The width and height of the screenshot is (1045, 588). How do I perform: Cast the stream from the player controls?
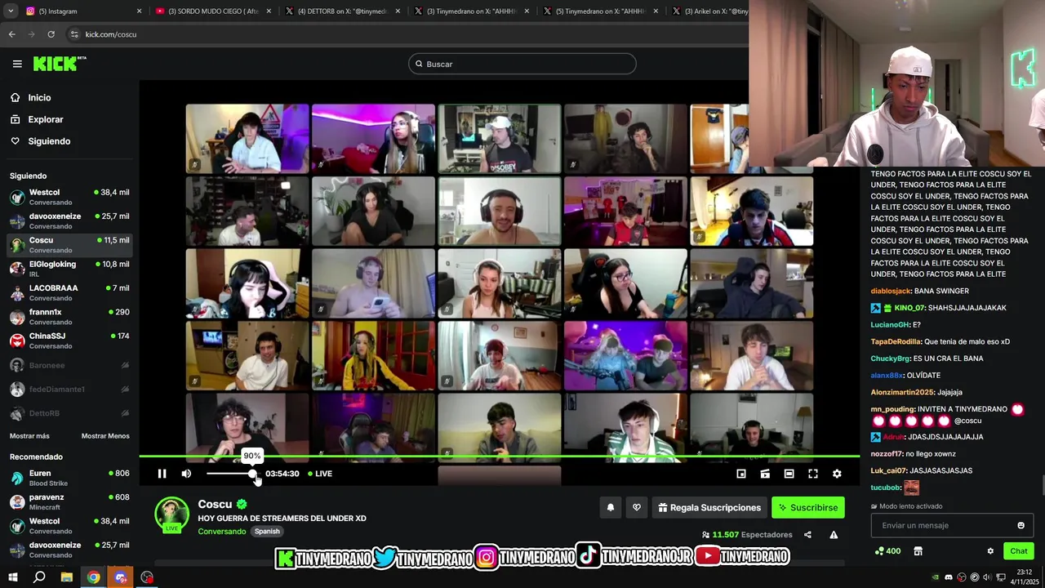pyautogui.click(x=765, y=474)
